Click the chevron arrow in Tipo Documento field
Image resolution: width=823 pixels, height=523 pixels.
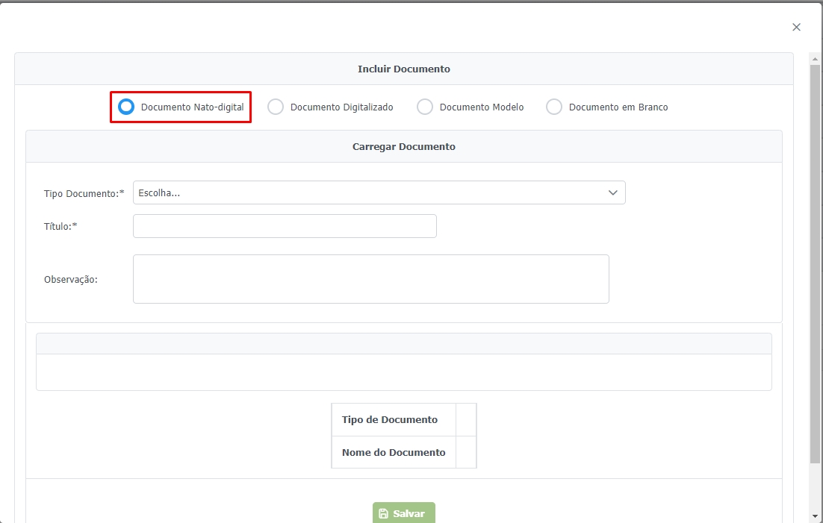pyautogui.click(x=613, y=192)
